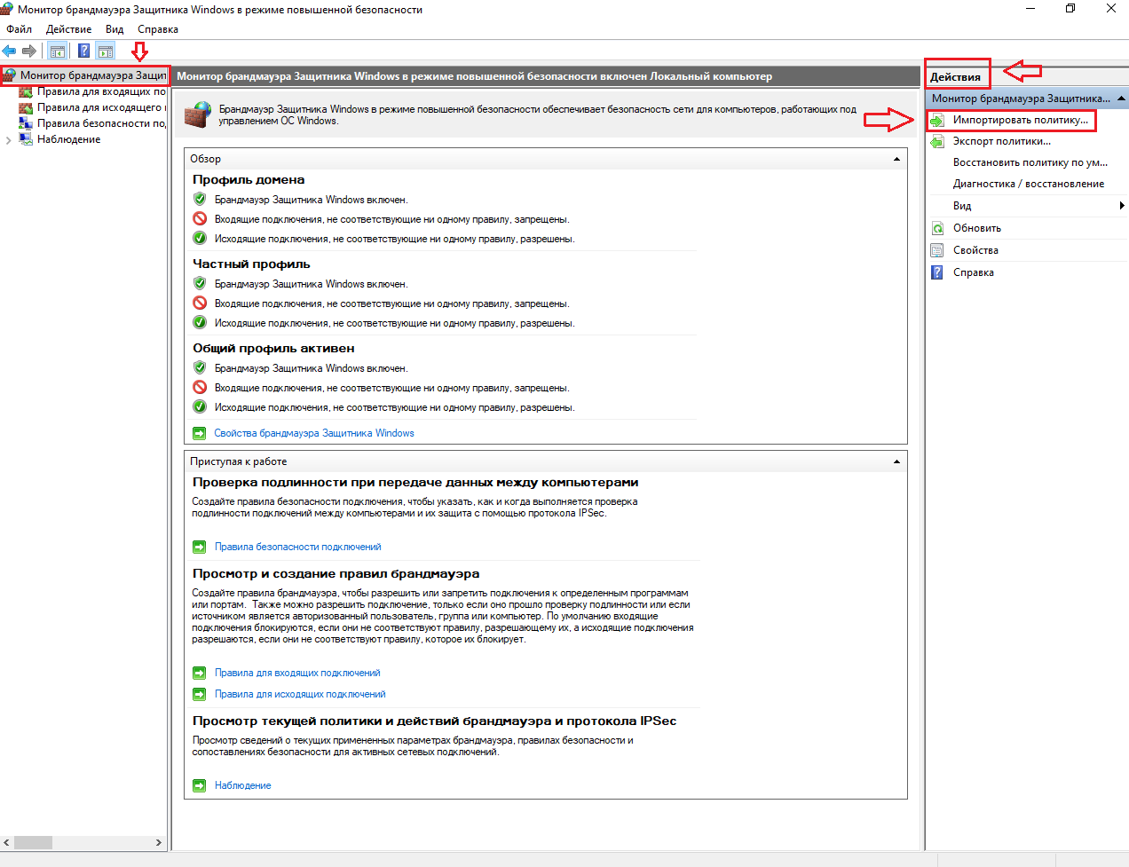Click the firewall globe icon in description banner
1129x867 pixels.
(x=198, y=114)
